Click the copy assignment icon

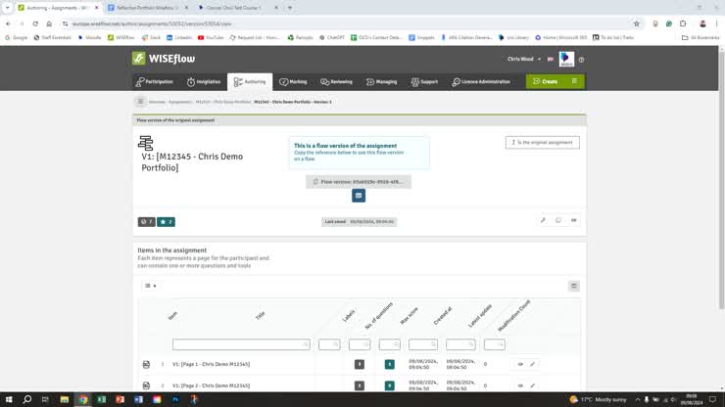click(x=558, y=220)
